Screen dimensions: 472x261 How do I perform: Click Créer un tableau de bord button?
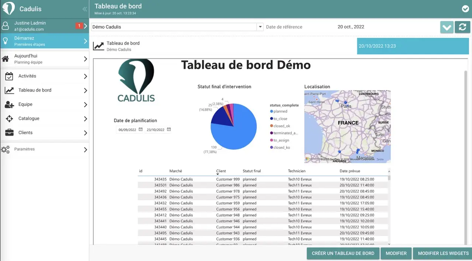[343, 253]
